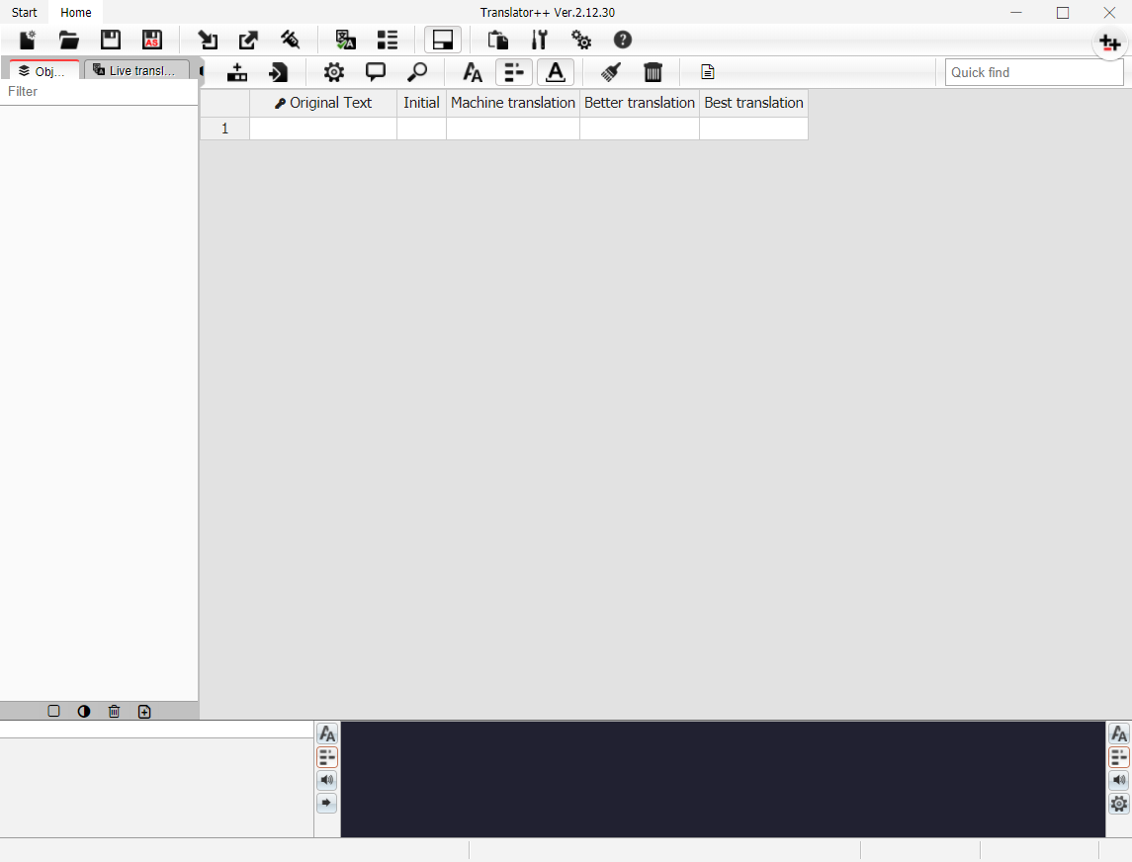1132x862 pixels.
Task: Click the add row icon in grid toolbar
Action: click(237, 72)
